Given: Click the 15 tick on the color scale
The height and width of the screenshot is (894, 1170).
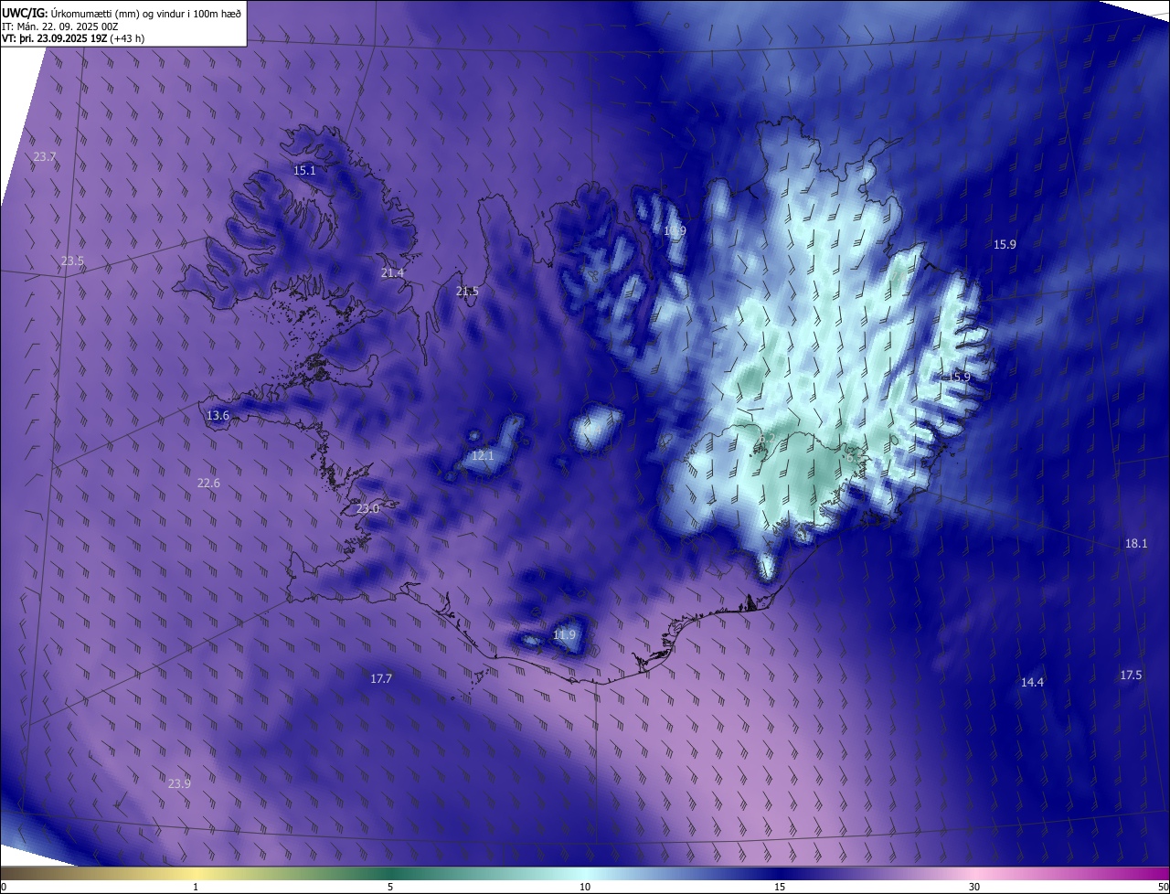Looking at the screenshot, I should pos(780,887).
